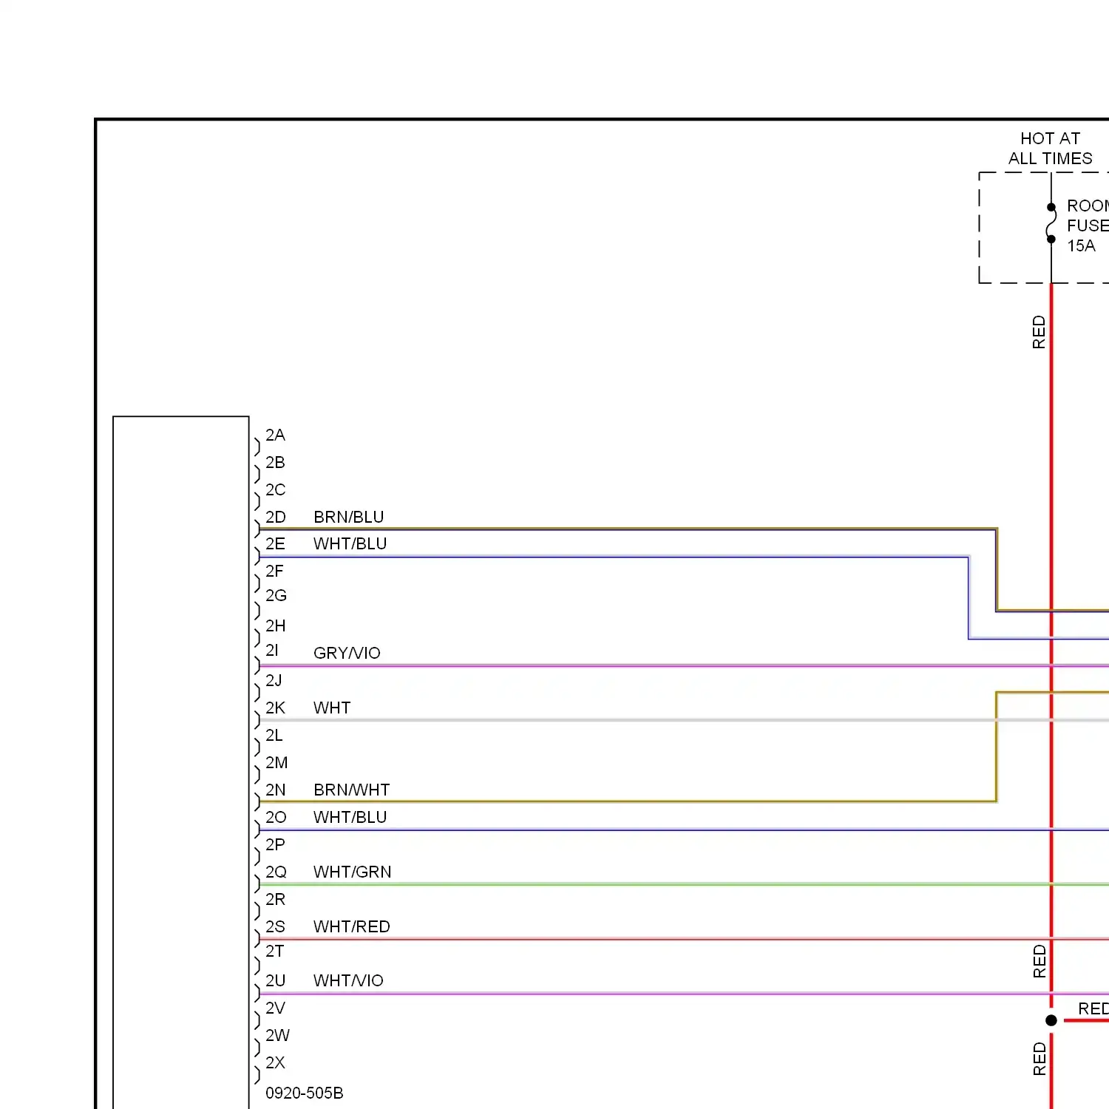The height and width of the screenshot is (1109, 1109).
Task: Select pin label 2Q
Action: pos(276,872)
